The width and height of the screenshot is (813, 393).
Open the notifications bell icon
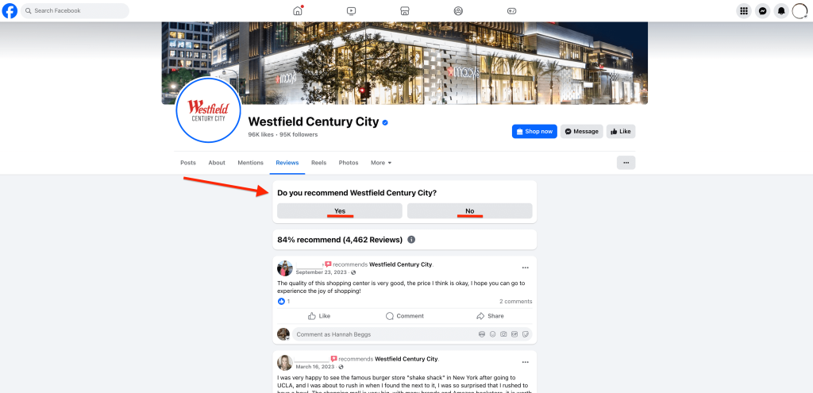[781, 11]
